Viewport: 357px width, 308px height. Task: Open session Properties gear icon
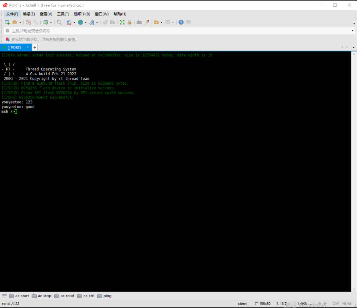[46, 22]
